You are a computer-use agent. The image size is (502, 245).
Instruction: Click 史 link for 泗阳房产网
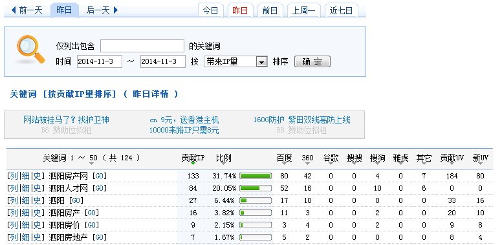38,176
